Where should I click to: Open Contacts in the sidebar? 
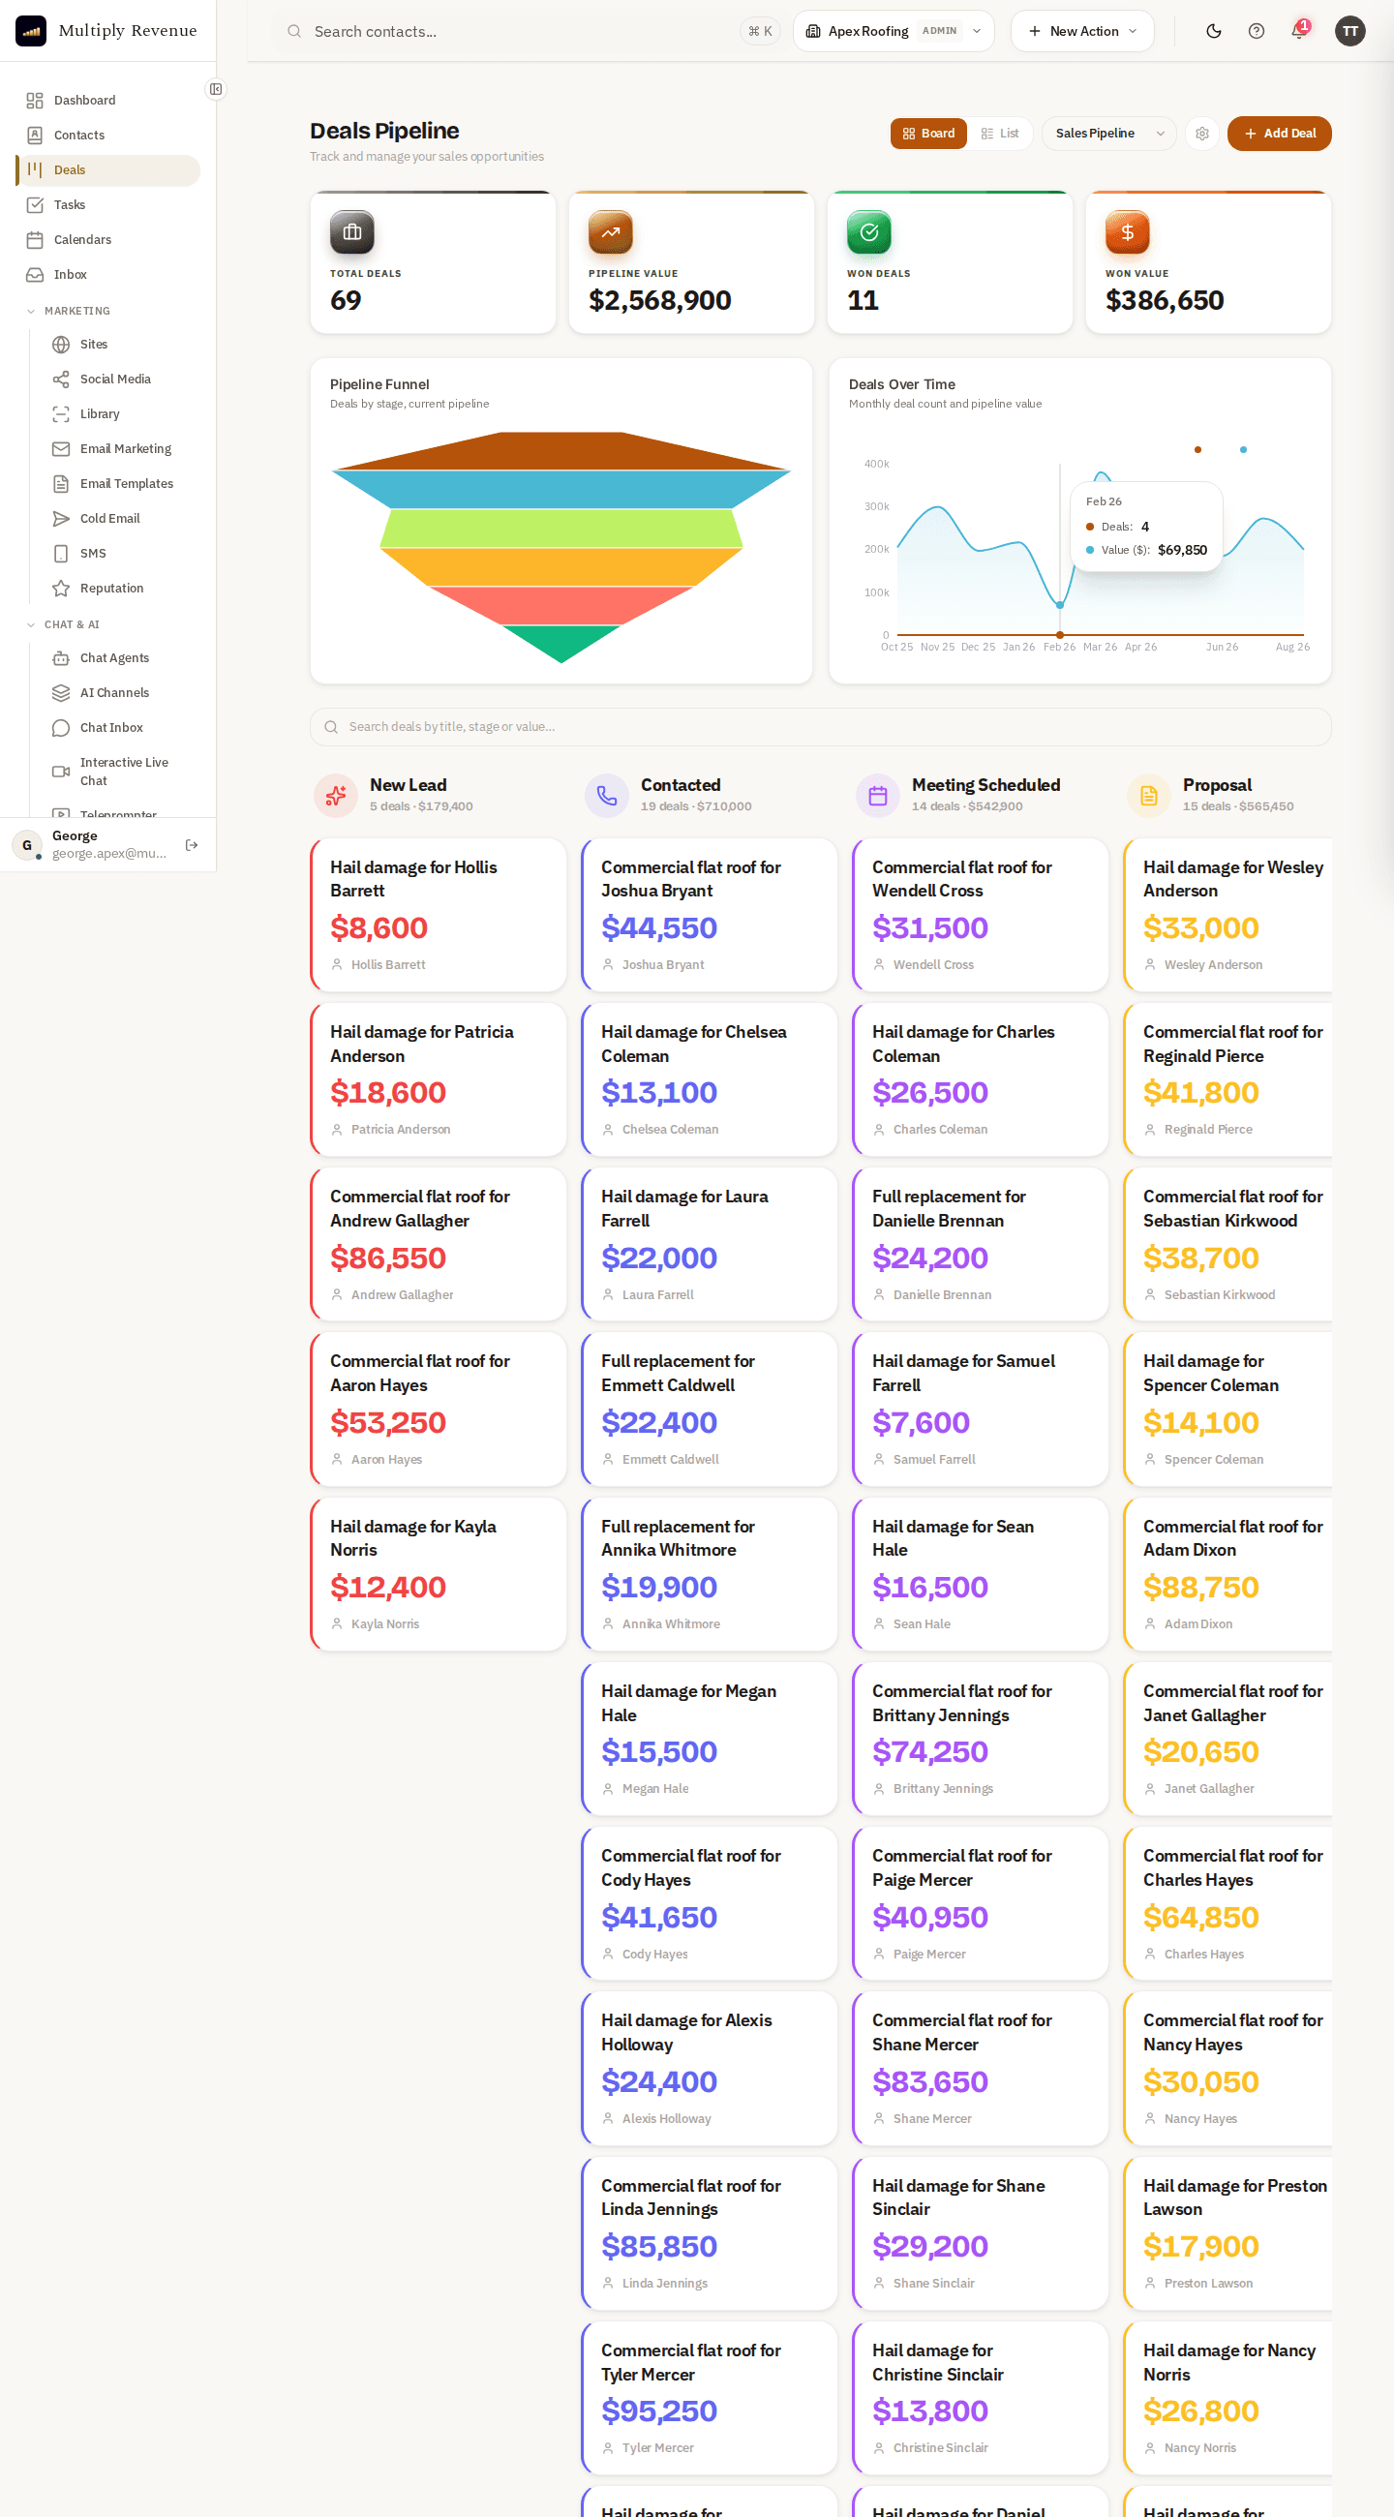click(x=107, y=135)
